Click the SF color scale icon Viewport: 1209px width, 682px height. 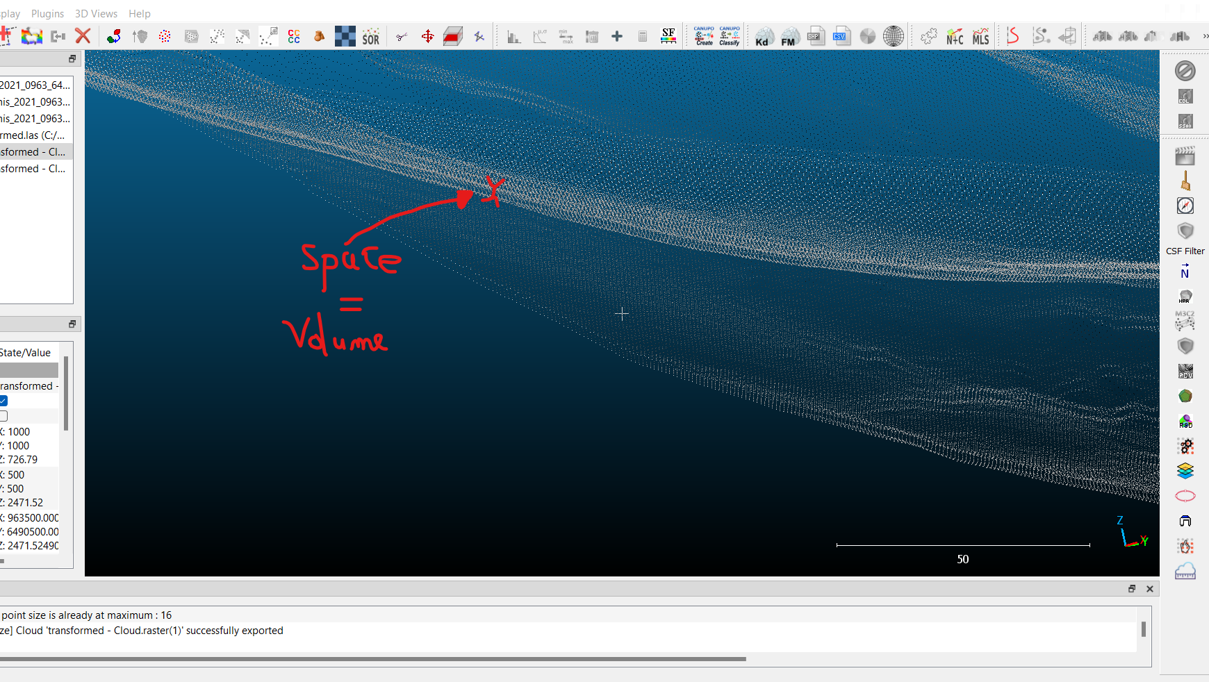(x=668, y=36)
